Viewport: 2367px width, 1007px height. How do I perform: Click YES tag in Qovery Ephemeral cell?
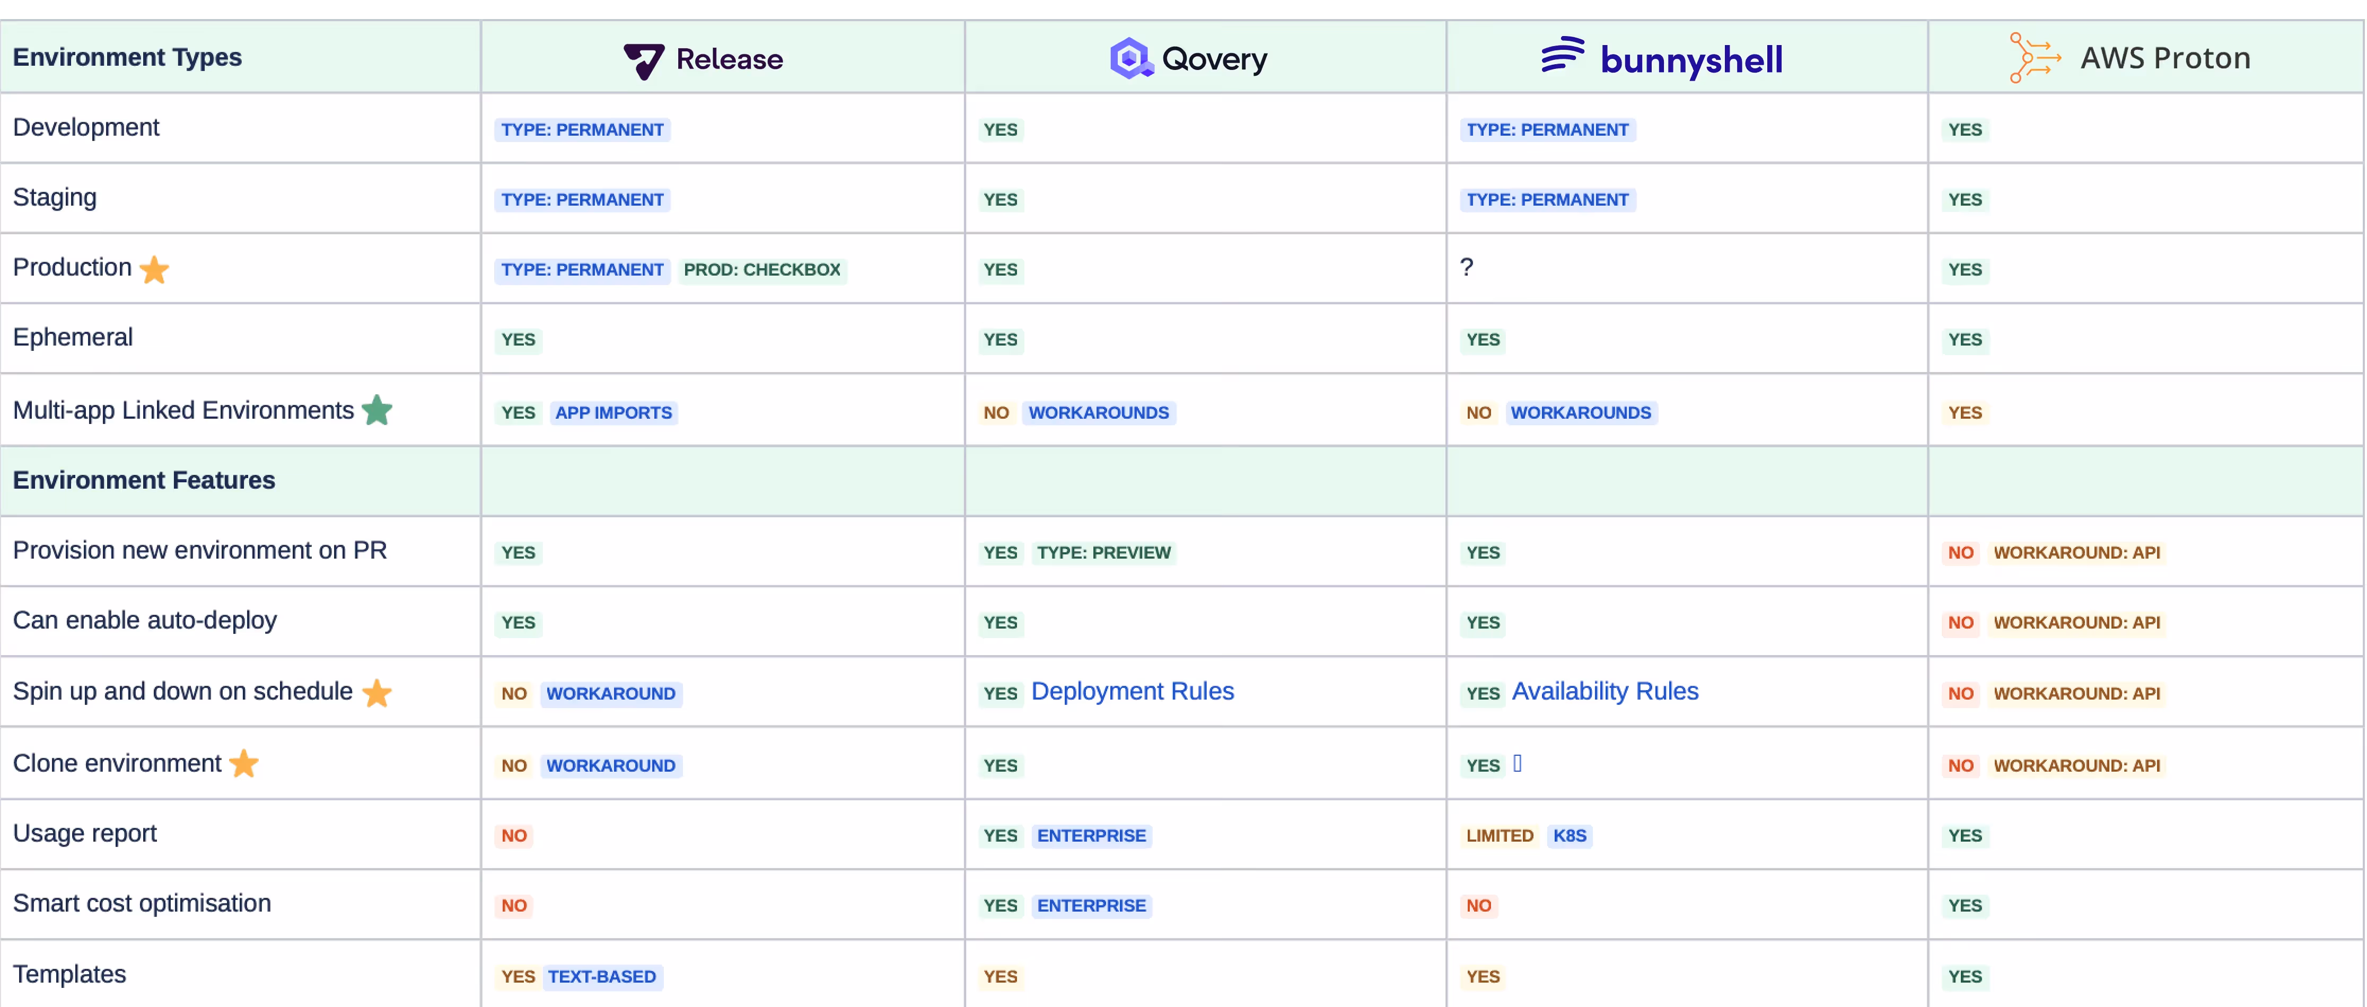tap(1000, 340)
